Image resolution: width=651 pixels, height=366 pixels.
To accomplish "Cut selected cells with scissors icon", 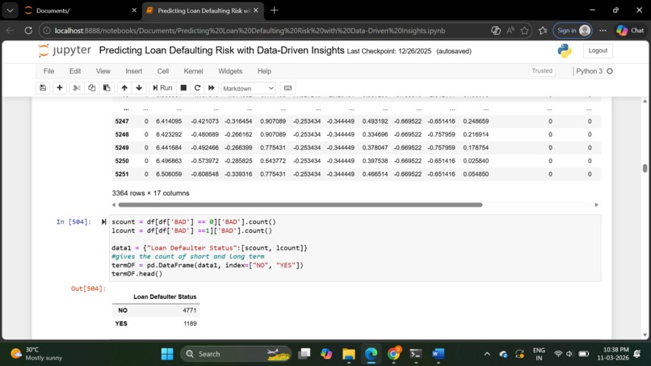I will pos(77,88).
